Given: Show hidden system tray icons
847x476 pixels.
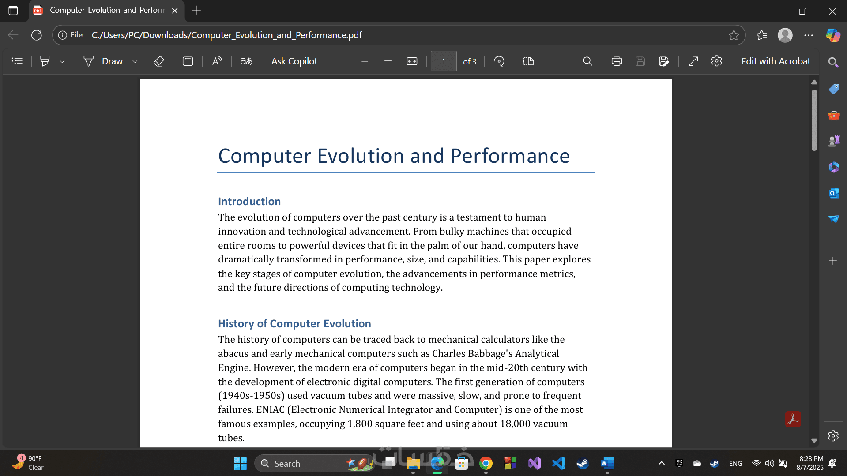Looking at the screenshot, I should [x=661, y=464].
